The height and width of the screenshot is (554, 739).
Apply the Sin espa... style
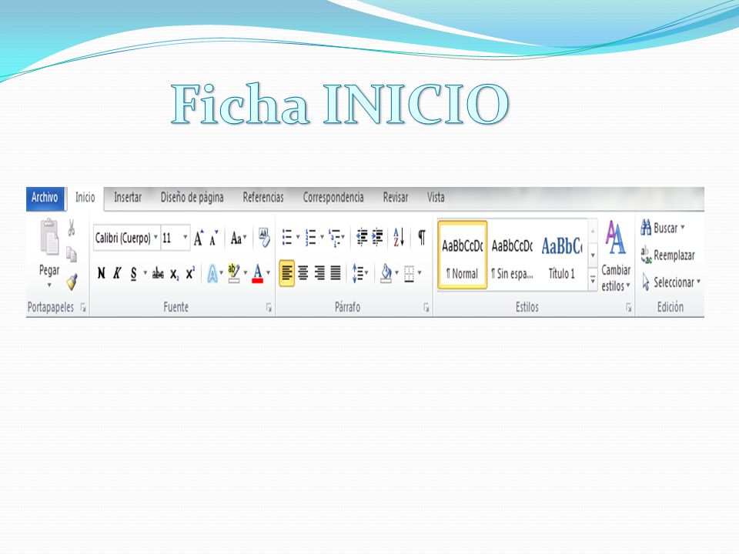(x=512, y=255)
